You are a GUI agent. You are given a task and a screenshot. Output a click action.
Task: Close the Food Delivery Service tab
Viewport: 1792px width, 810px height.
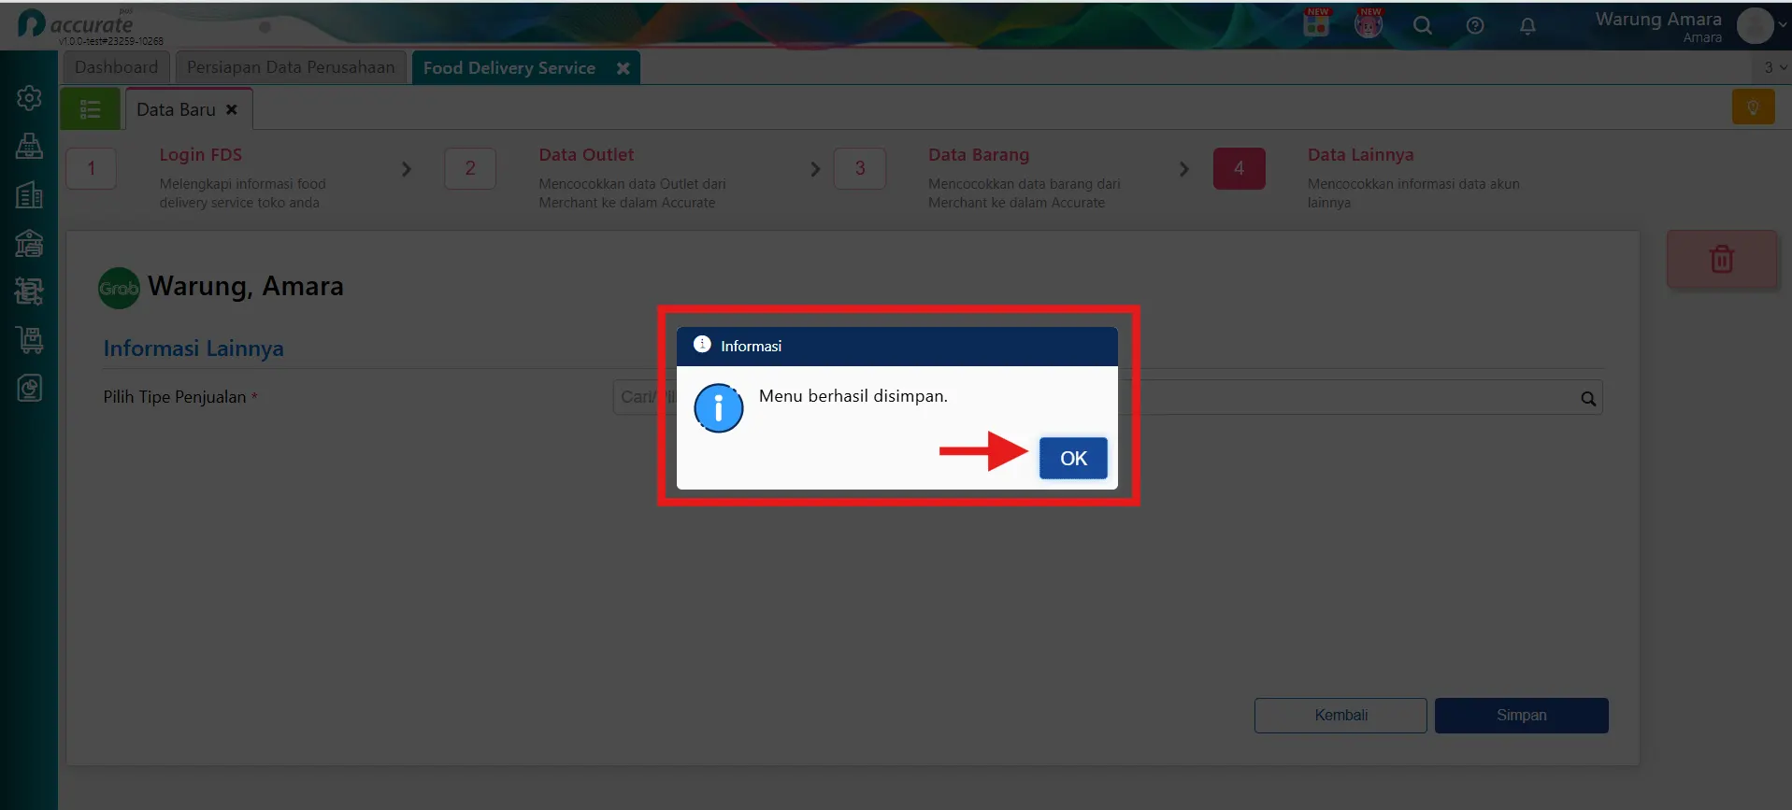pos(623,68)
